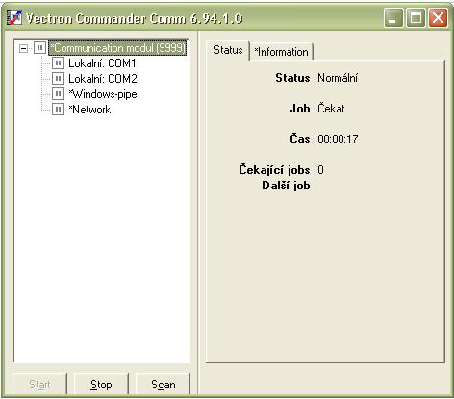454x399 pixels.
Task: Click the pause icon beside Communication modul
Action: click(x=39, y=48)
